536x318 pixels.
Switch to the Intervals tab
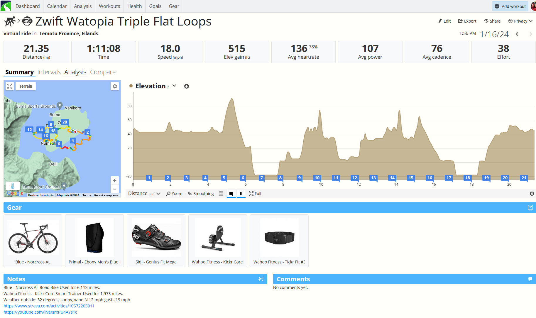(x=49, y=72)
